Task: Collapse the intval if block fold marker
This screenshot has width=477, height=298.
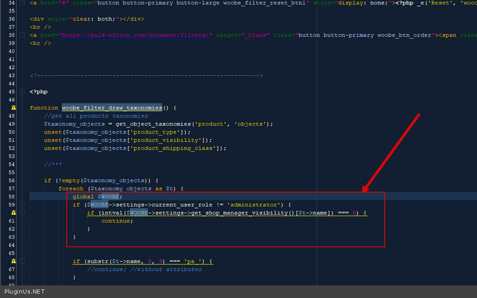Action: (22, 213)
